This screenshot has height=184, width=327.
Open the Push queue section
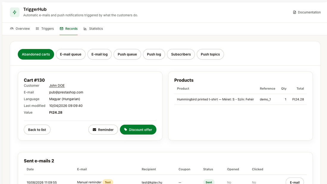click(127, 54)
